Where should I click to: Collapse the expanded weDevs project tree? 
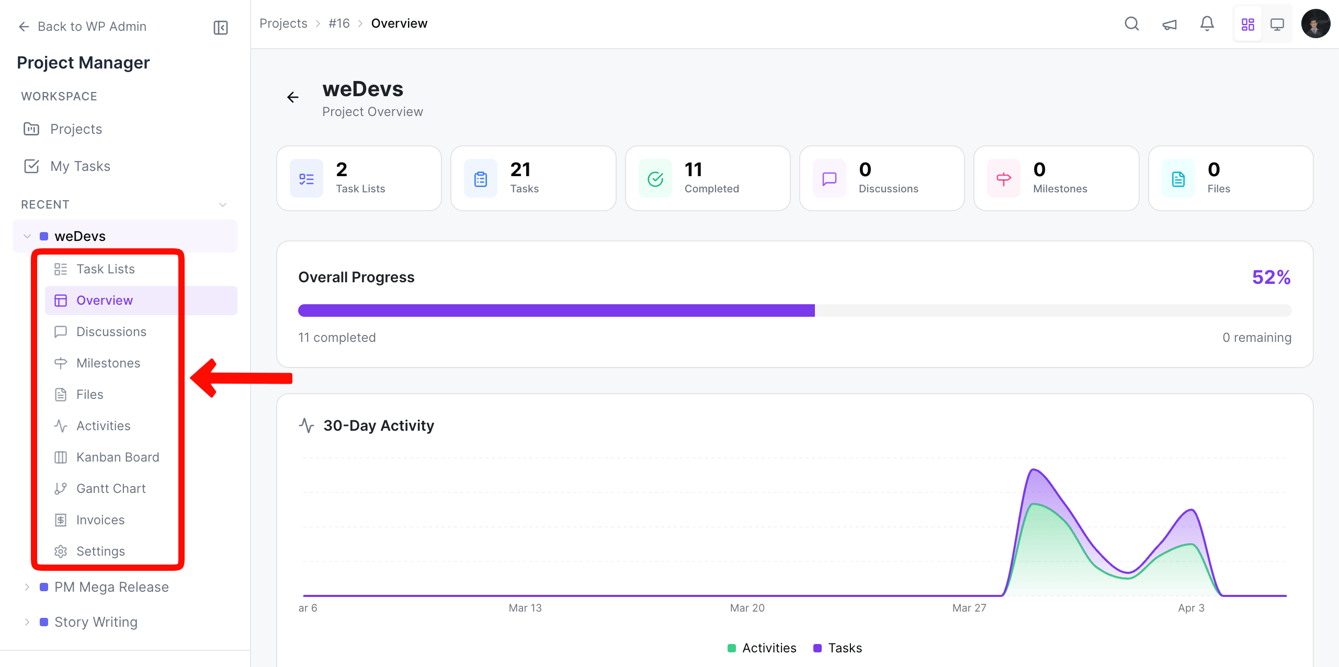27,236
